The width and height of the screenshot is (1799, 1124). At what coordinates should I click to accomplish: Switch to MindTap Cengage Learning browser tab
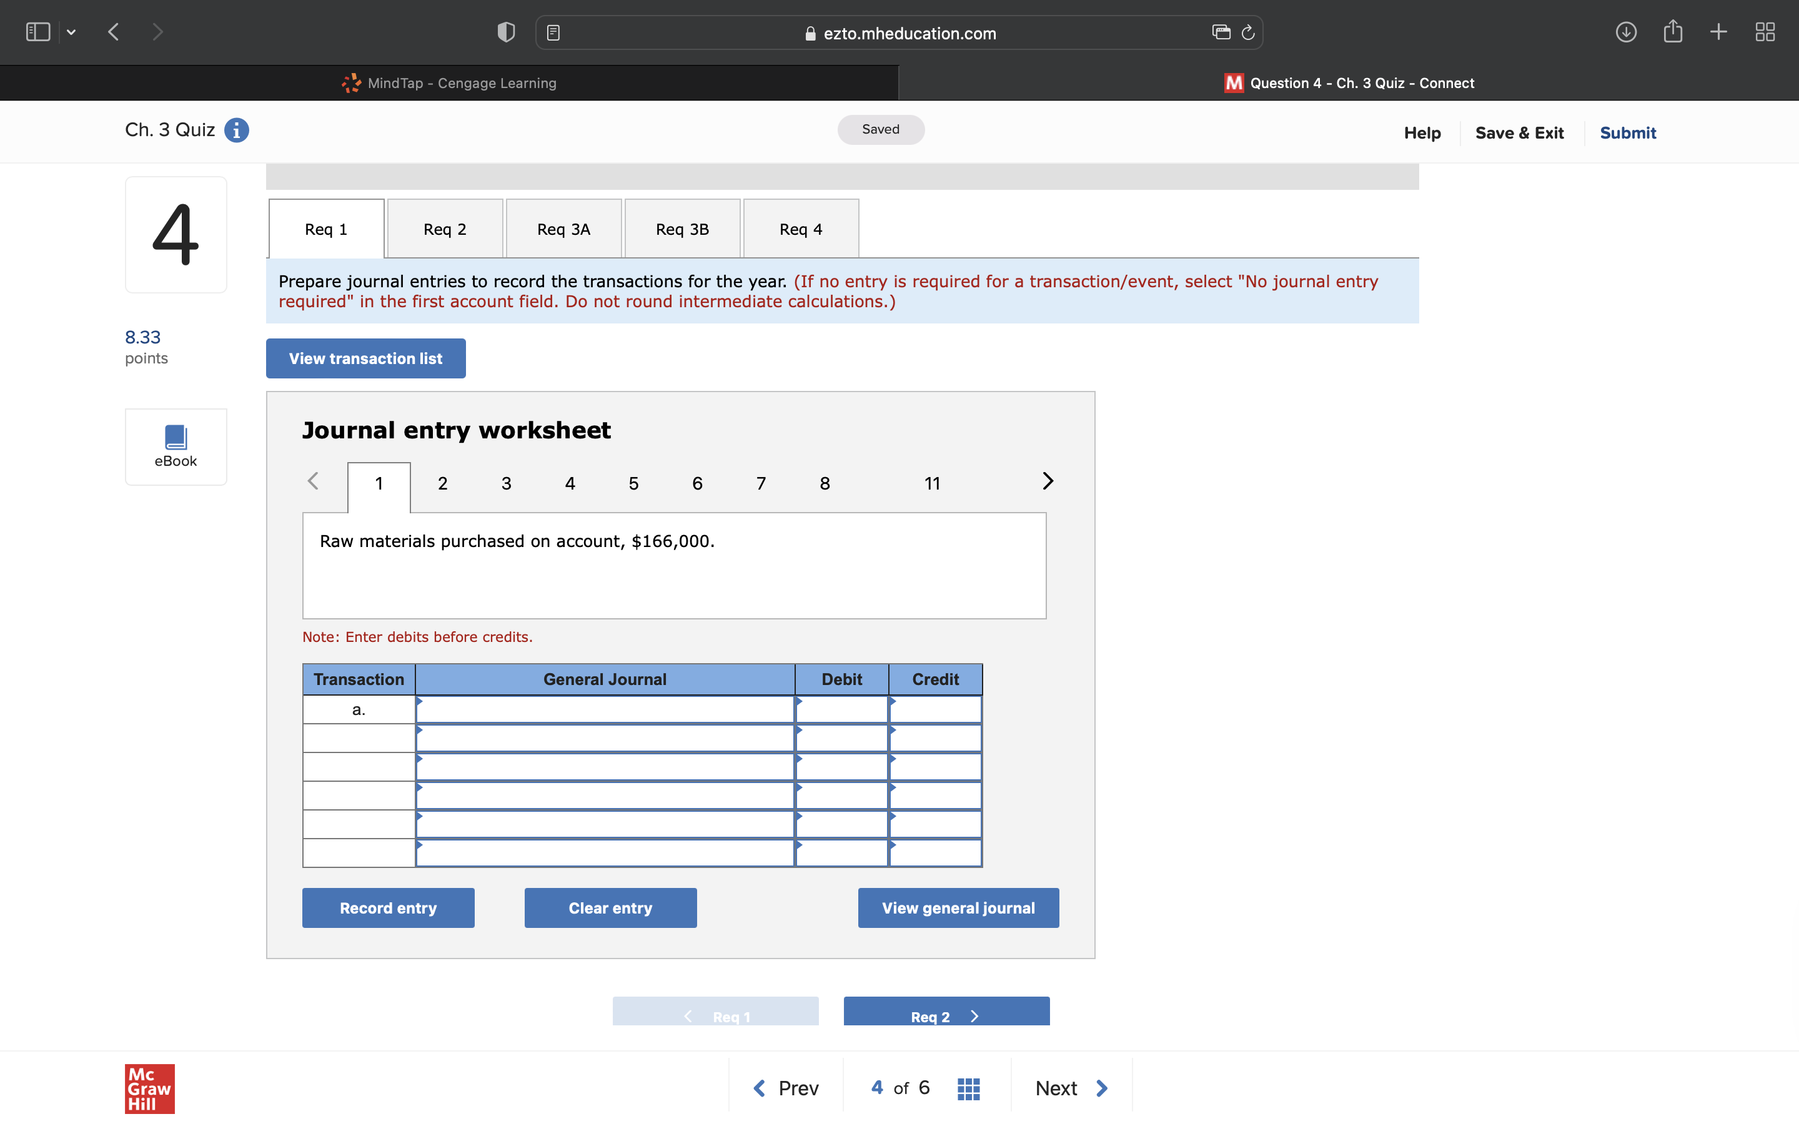[449, 83]
